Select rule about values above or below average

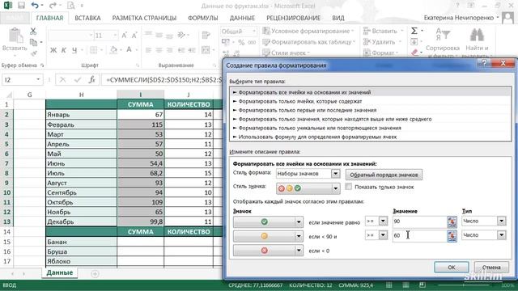[370, 119]
